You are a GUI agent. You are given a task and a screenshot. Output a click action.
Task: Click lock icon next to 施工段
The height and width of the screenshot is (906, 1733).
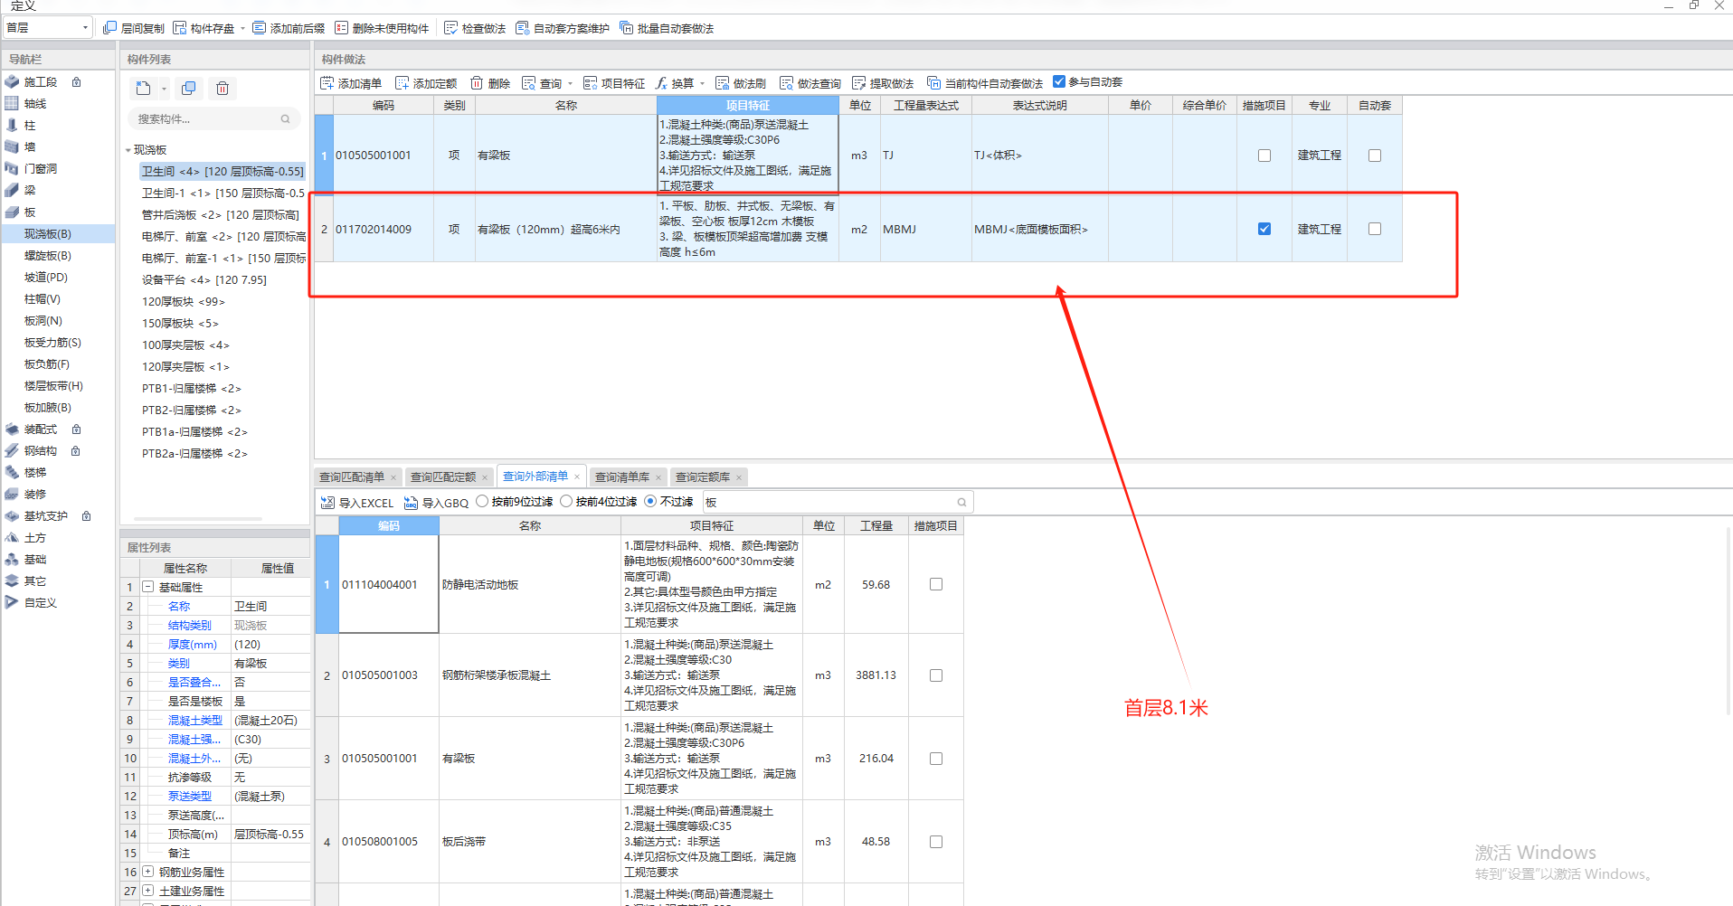coord(77,81)
